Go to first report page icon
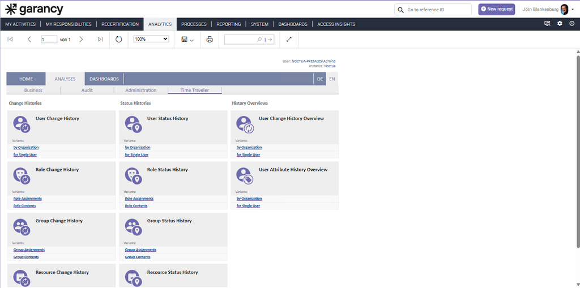 pos(10,39)
